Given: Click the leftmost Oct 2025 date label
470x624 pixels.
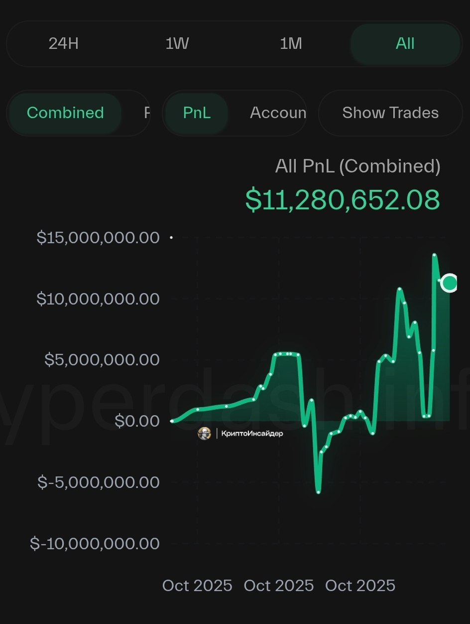Looking at the screenshot, I should (197, 585).
